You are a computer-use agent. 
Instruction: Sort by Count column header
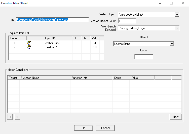18,38
